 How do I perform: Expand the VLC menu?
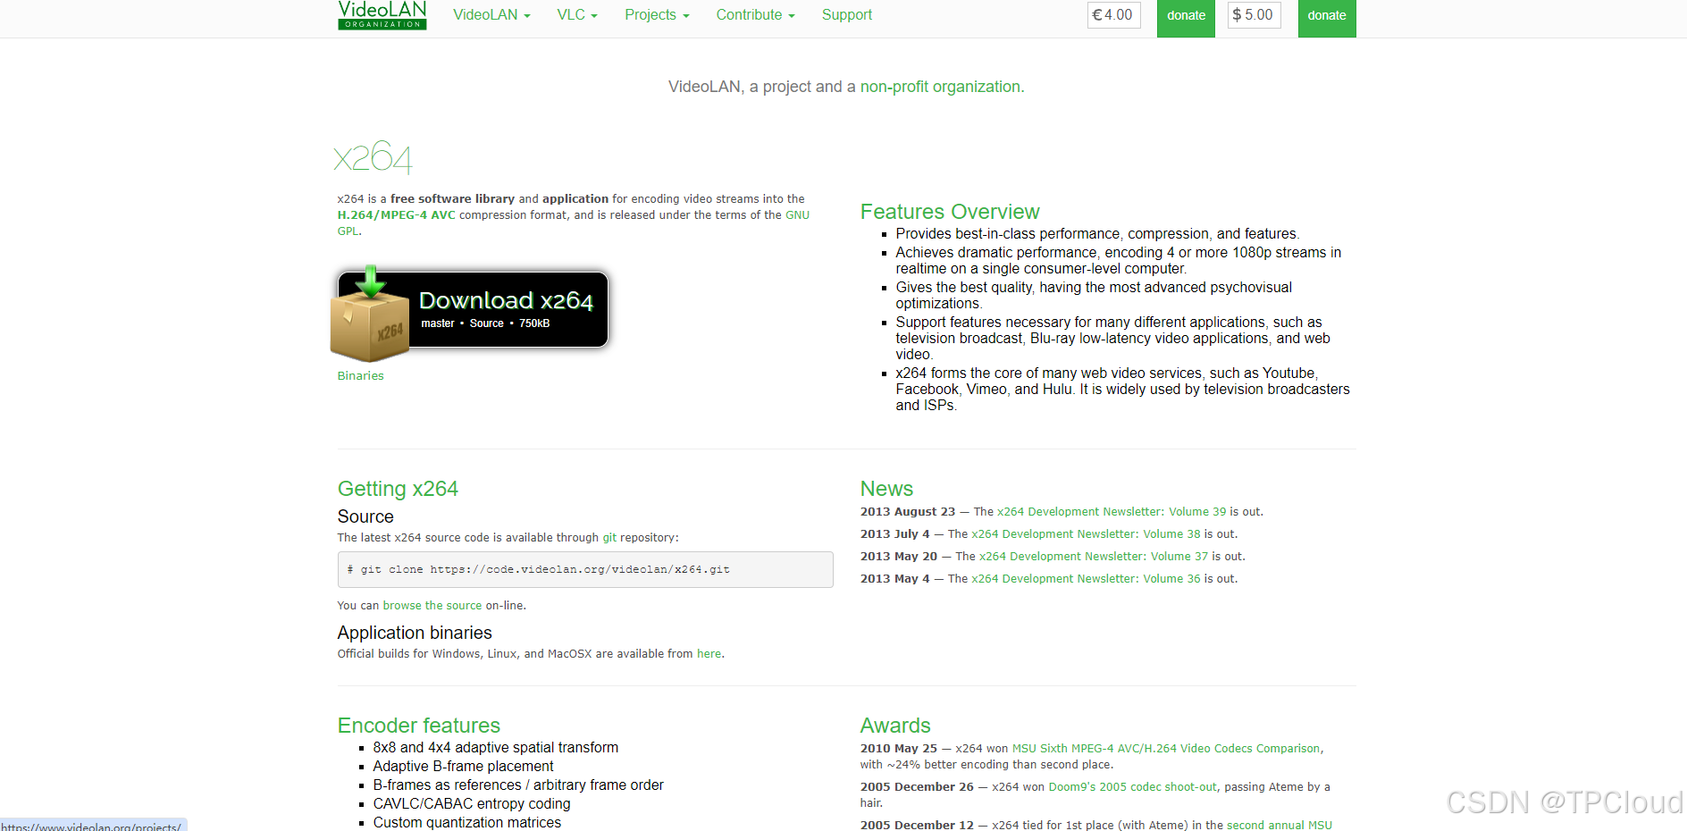577,15
